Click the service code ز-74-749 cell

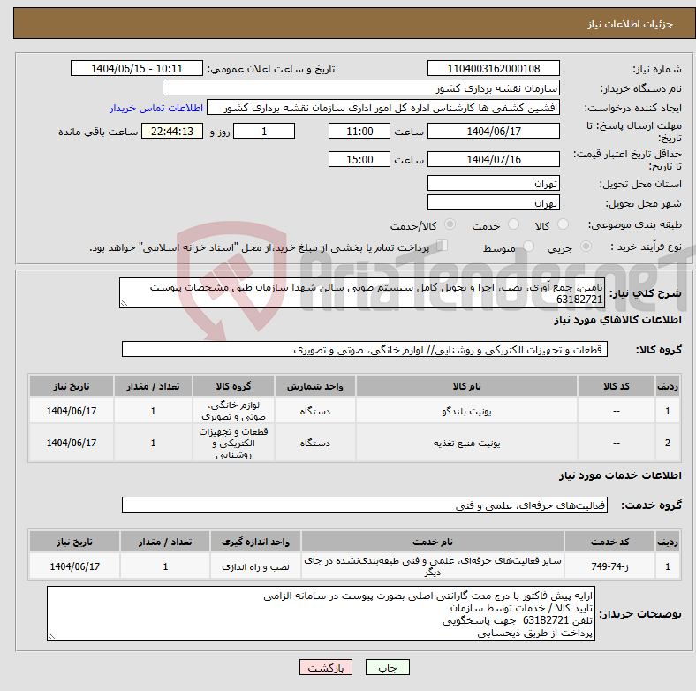coord(610,566)
